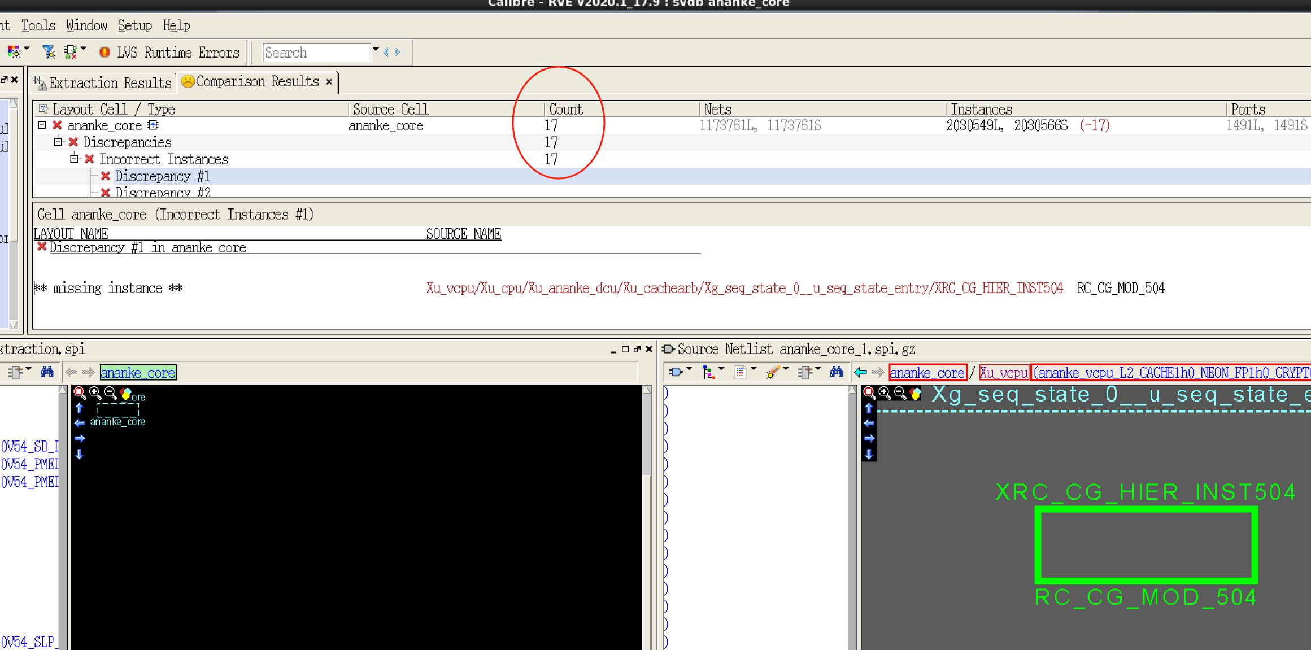Image resolution: width=1311 pixels, height=650 pixels.
Task: Open the Search box dropdown arrow
Action: click(376, 51)
